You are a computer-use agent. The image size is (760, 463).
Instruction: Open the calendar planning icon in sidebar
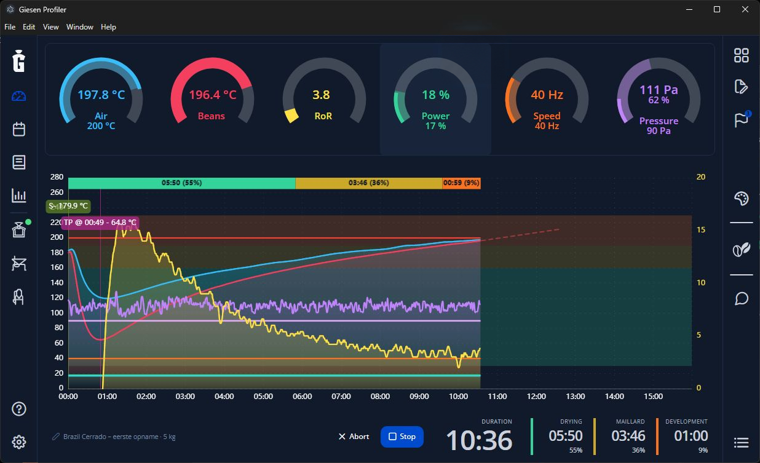[x=19, y=129]
